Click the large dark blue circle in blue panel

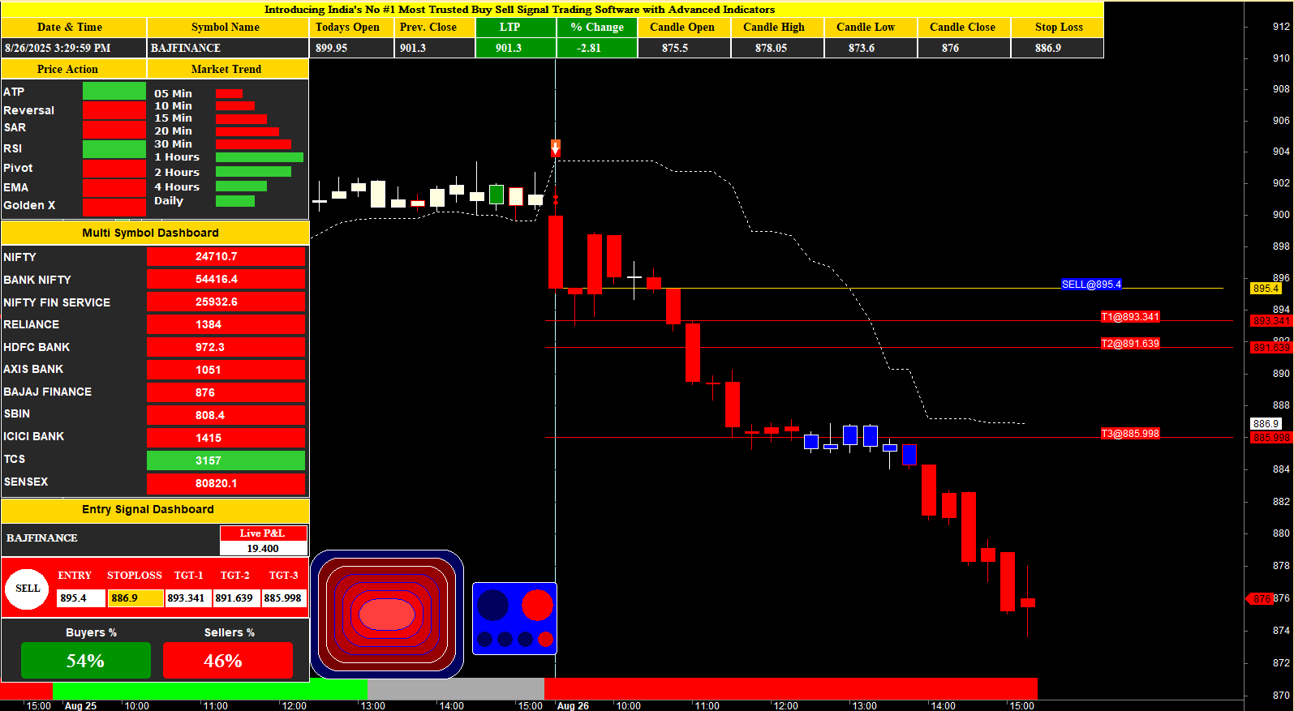[492, 605]
